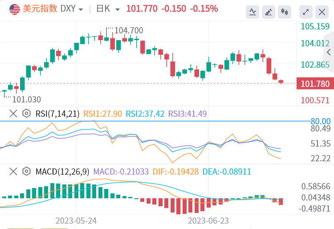334x229 pixels.
Task: Open the 日K period dropdown arrow
Action: pos(118,10)
